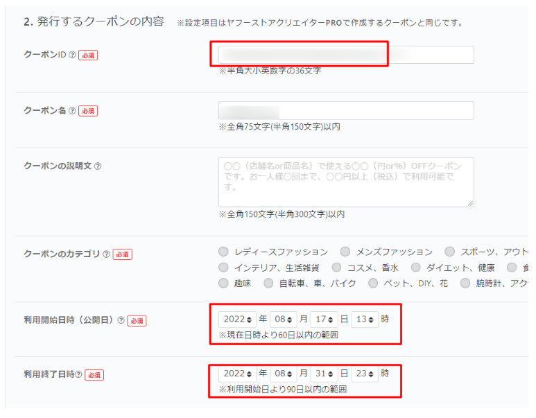Select 自転車、車、バイク category
Screen dimensions: 536x418
pyautogui.click(x=268, y=284)
